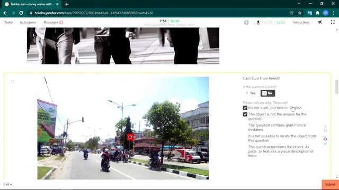Click the expand image icon beside street photo
This screenshot has height=190, width=339.
click(x=13, y=81)
